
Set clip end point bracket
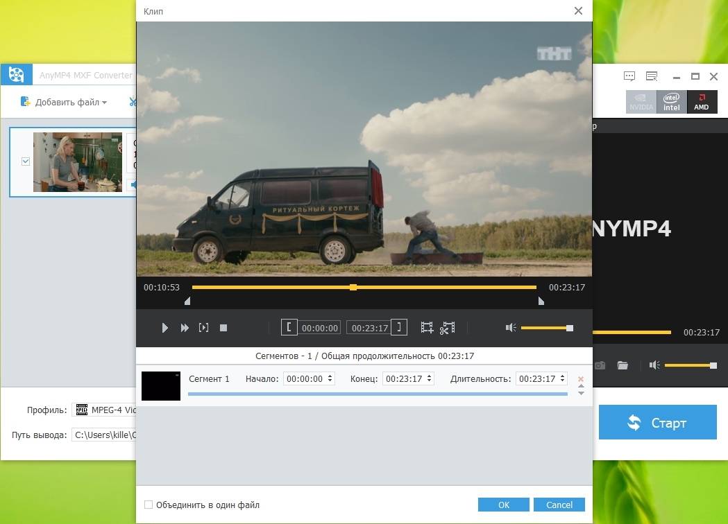click(399, 327)
